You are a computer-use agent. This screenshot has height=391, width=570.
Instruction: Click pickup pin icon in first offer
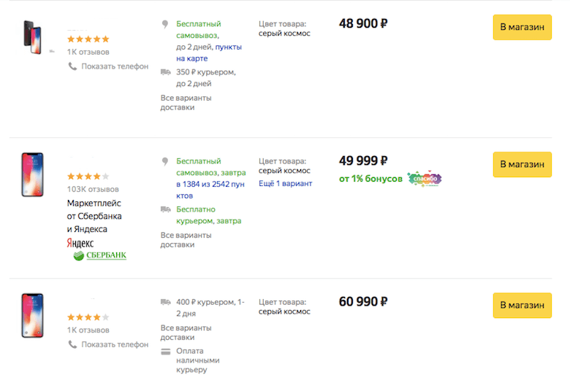tap(165, 24)
